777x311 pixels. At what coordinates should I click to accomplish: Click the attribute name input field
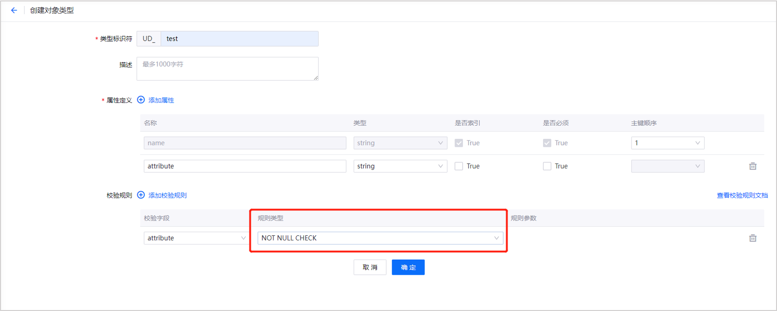coord(245,166)
